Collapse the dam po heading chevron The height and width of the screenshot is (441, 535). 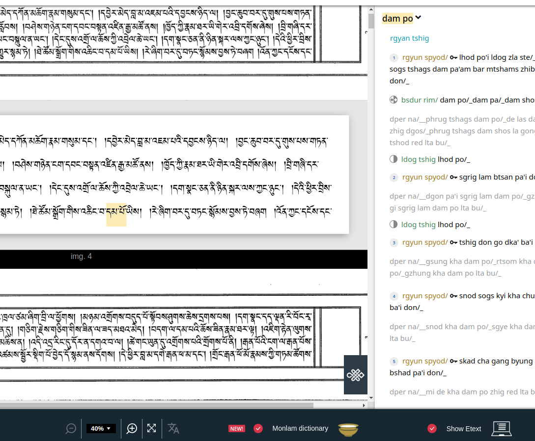(418, 17)
